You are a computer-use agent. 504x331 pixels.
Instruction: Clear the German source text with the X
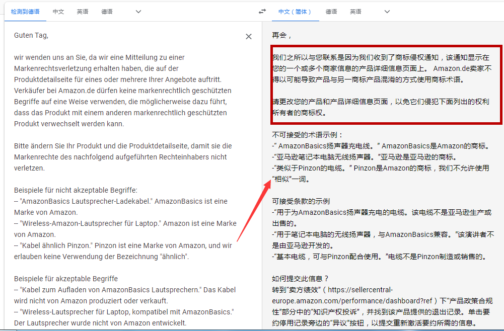pyautogui.click(x=248, y=36)
